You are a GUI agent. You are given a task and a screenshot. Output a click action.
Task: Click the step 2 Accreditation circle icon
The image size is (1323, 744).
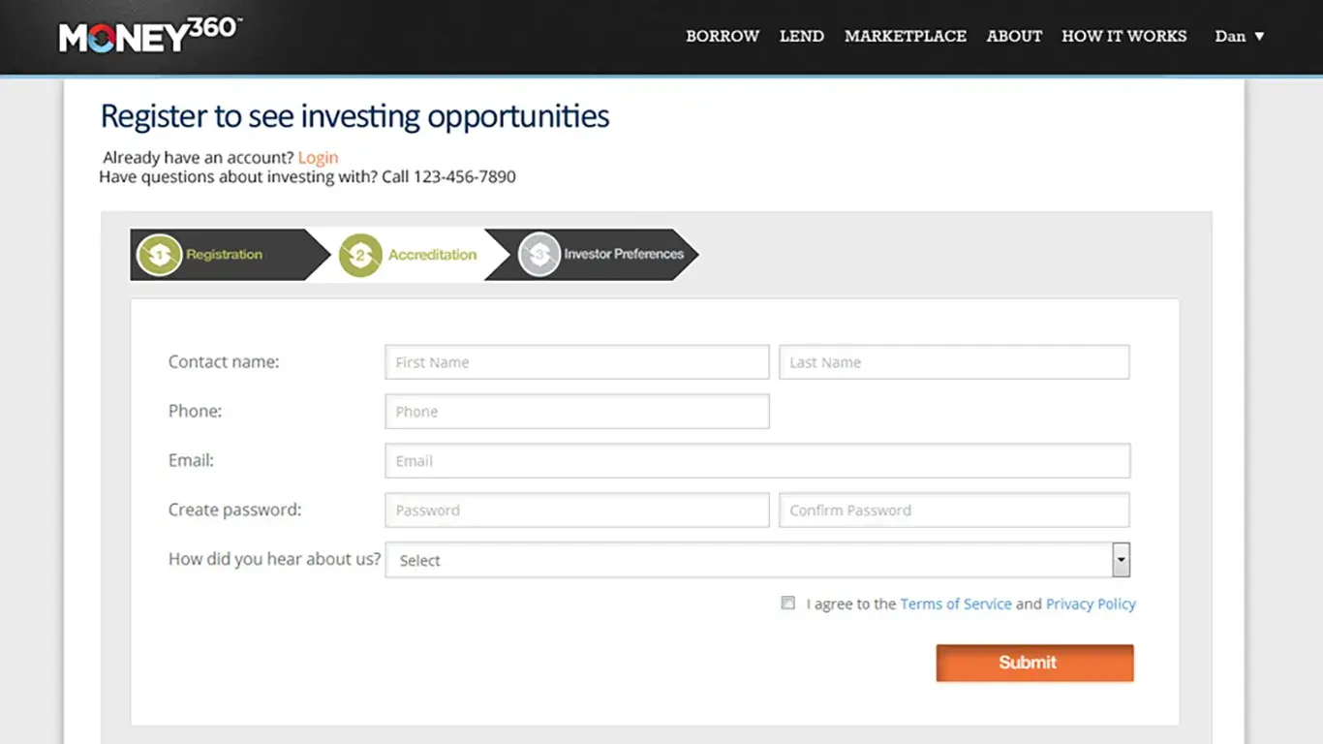click(360, 255)
